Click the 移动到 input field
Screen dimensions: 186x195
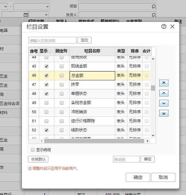point(126,159)
